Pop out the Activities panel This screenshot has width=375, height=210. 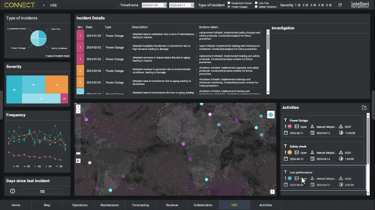364,107
